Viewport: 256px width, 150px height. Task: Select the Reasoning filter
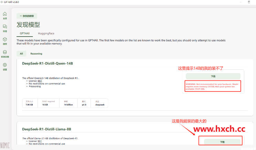[x=36, y=53]
